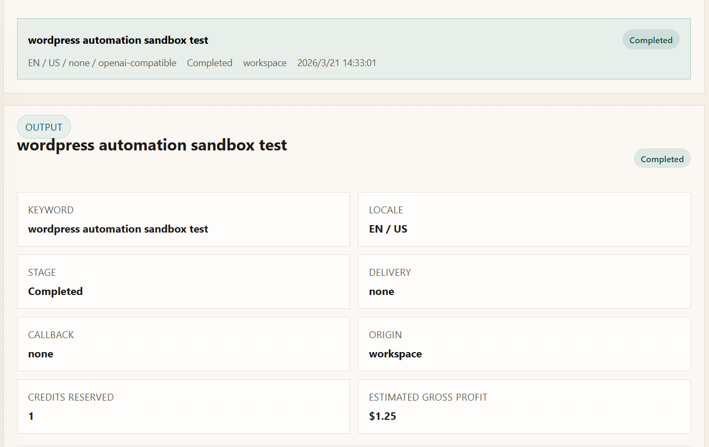
Task: Click the LOCALE label
Action: tap(386, 210)
